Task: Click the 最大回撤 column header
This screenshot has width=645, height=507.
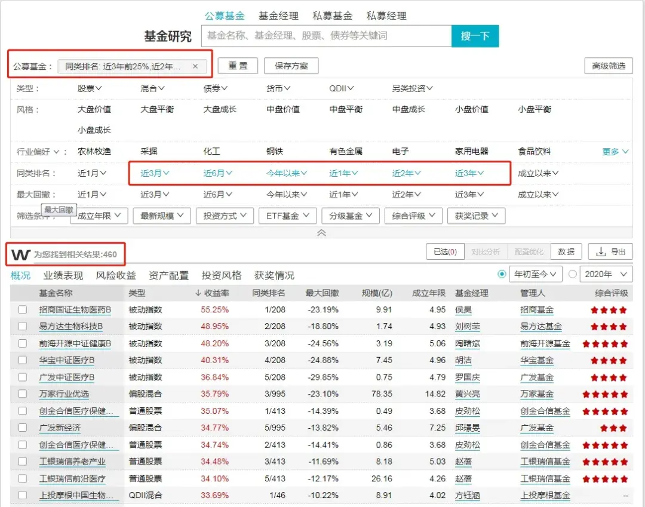Action: tap(322, 293)
